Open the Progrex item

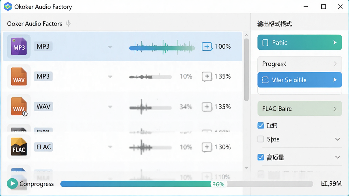coord(300,64)
